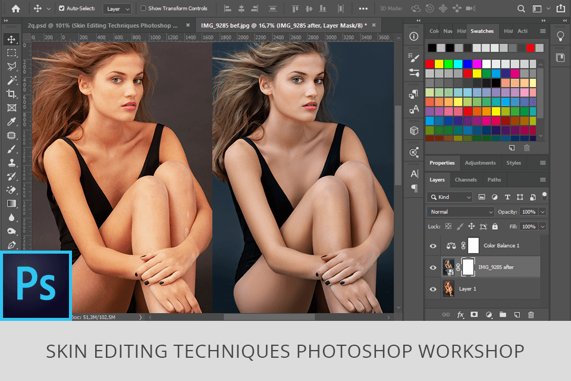Image resolution: width=571 pixels, height=381 pixels.
Task: Select the Crop tool
Action: coord(12,93)
